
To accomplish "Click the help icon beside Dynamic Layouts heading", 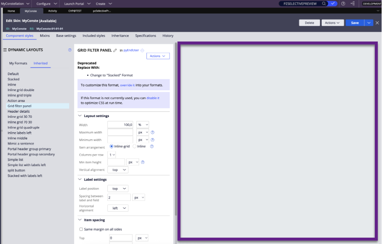I will tap(70, 50).
